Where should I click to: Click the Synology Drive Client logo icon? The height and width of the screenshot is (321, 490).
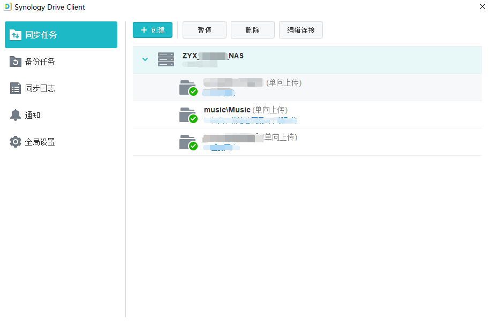[x=8, y=7]
